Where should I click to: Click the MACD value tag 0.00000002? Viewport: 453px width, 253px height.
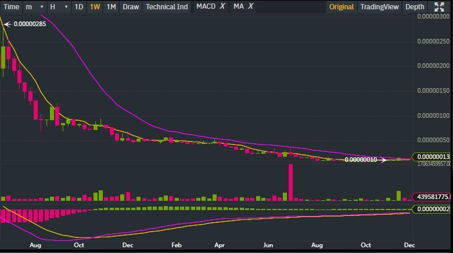tap(432, 209)
